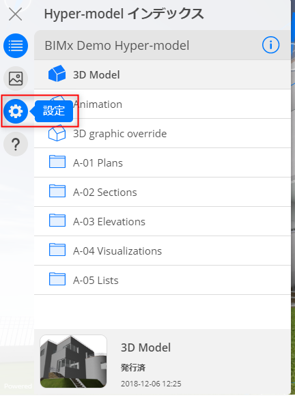Open the 3D Model house preview thumbnail
Screen dimensions: 295x398
[x=73, y=361]
